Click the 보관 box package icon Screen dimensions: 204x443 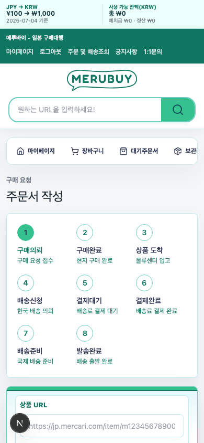(x=178, y=151)
